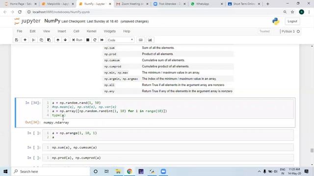Open the Cell menu

[77, 31]
